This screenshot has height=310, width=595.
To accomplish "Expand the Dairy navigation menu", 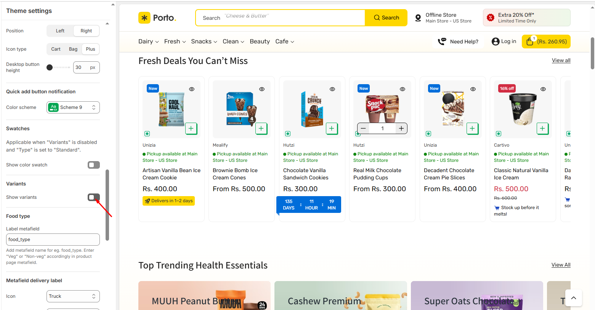I will [148, 42].
